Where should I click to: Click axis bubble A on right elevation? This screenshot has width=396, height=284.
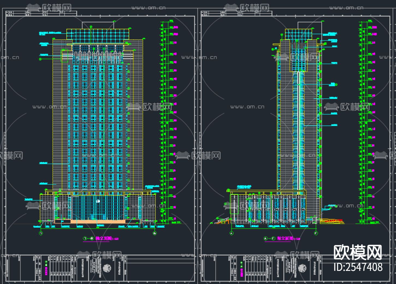(x=231, y=233)
